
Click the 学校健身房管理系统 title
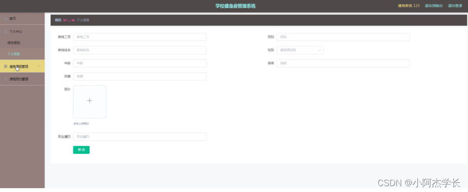235,6
